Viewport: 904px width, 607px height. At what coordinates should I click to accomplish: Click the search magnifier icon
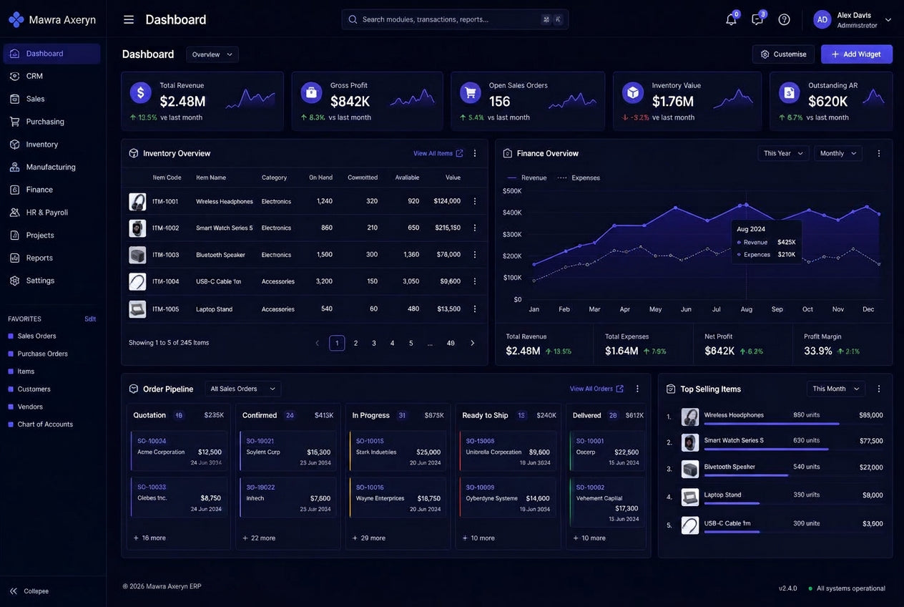point(353,19)
